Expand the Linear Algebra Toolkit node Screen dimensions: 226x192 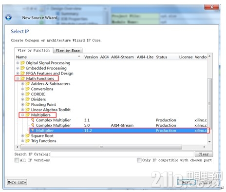[23, 110]
